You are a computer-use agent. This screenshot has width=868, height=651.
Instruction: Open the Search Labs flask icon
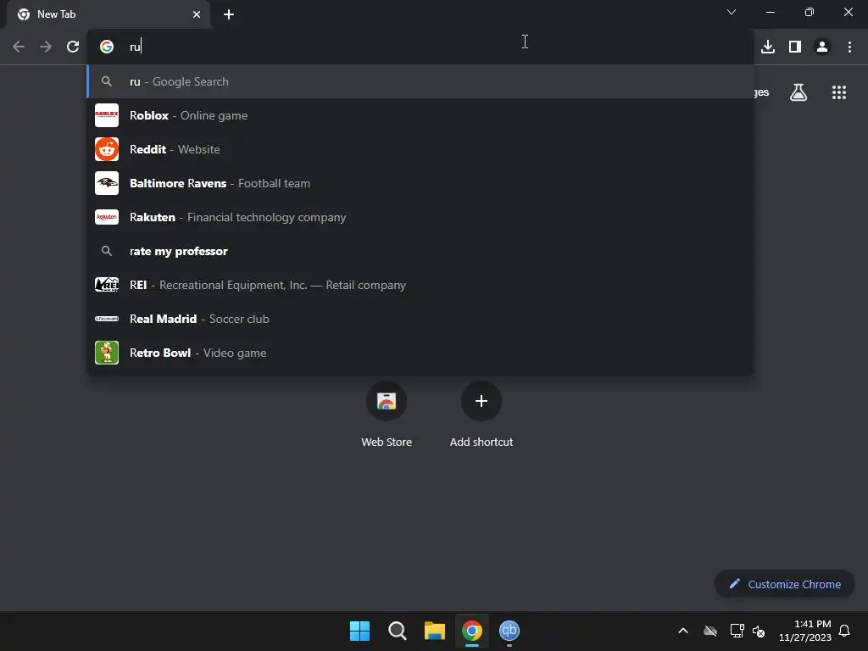[798, 92]
